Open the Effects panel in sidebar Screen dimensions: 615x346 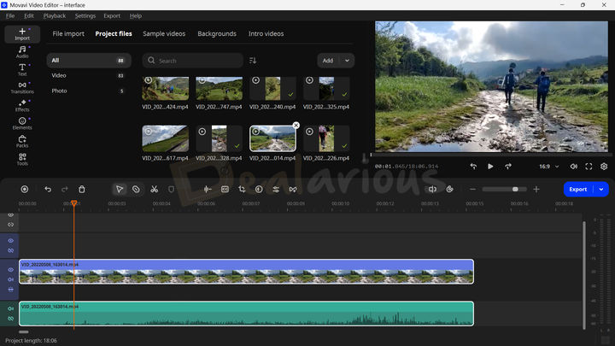click(x=21, y=105)
